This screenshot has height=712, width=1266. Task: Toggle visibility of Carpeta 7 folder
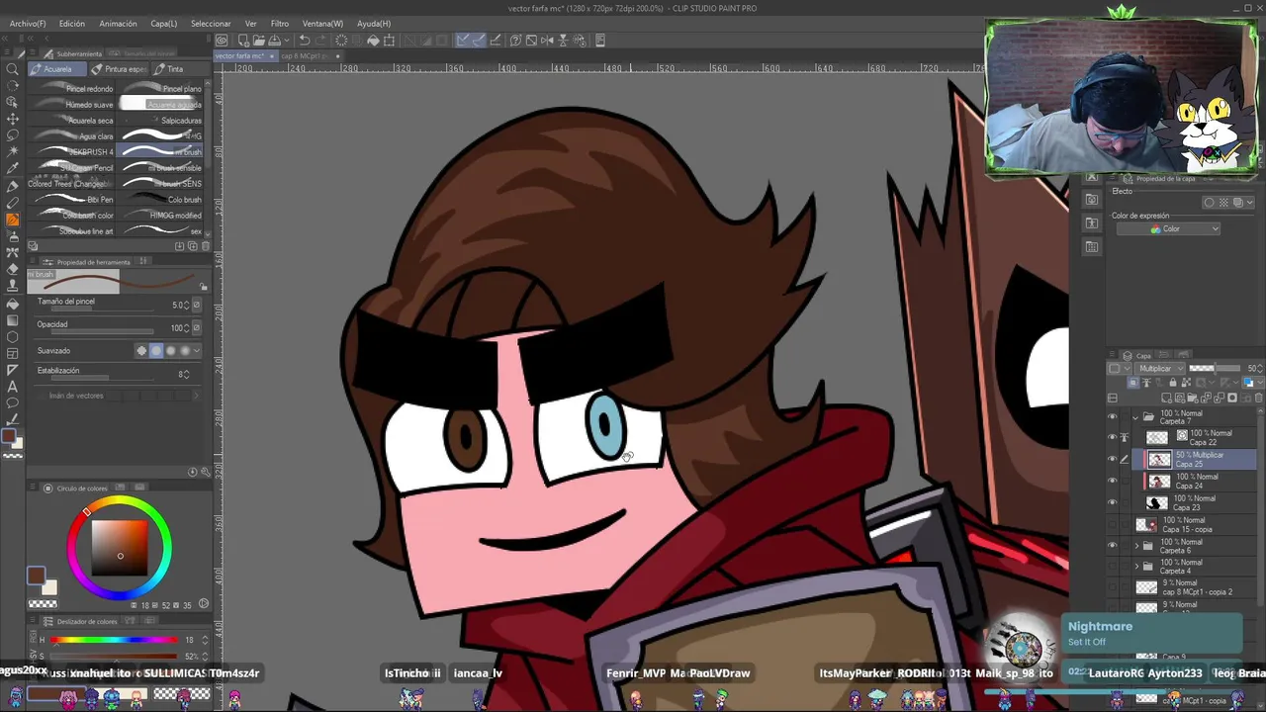point(1112,416)
